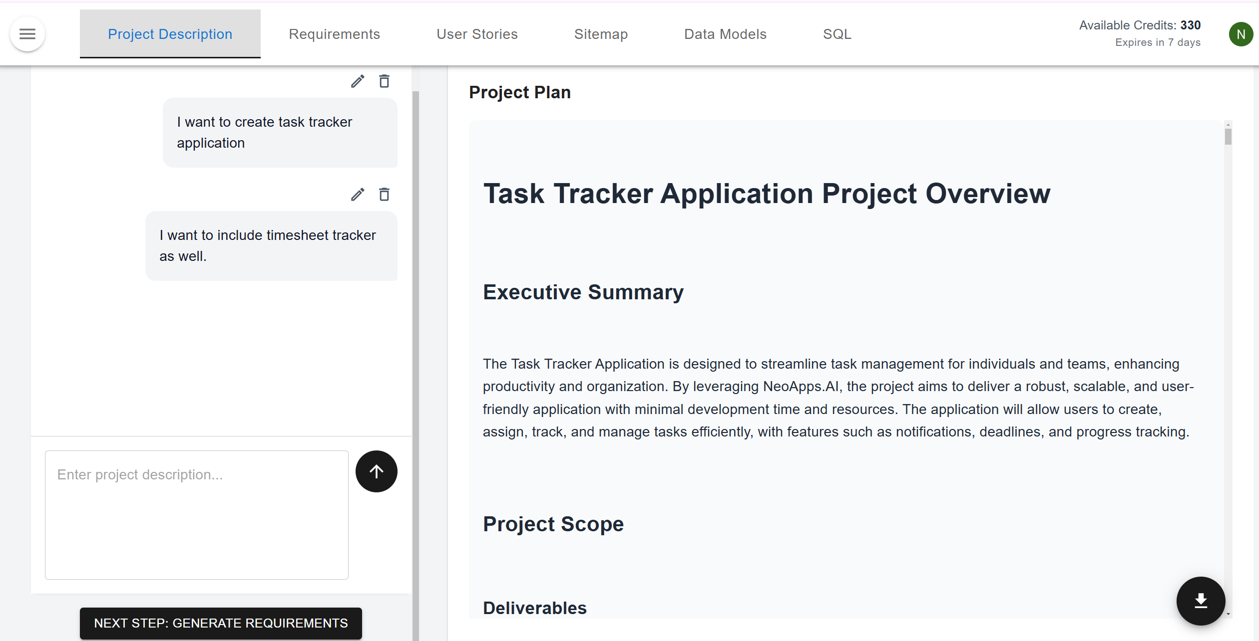
Task: Open the SQL tab
Action: [837, 34]
